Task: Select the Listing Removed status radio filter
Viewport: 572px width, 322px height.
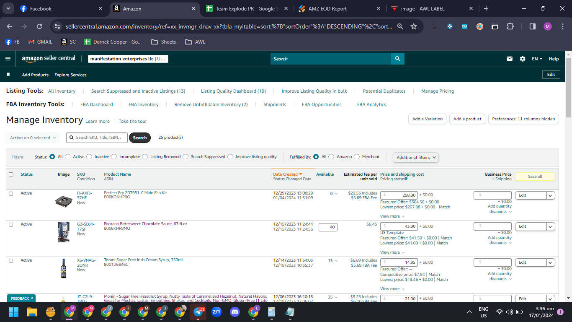Action: click(x=145, y=157)
